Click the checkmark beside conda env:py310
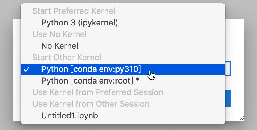The image size is (257, 130). (27, 69)
